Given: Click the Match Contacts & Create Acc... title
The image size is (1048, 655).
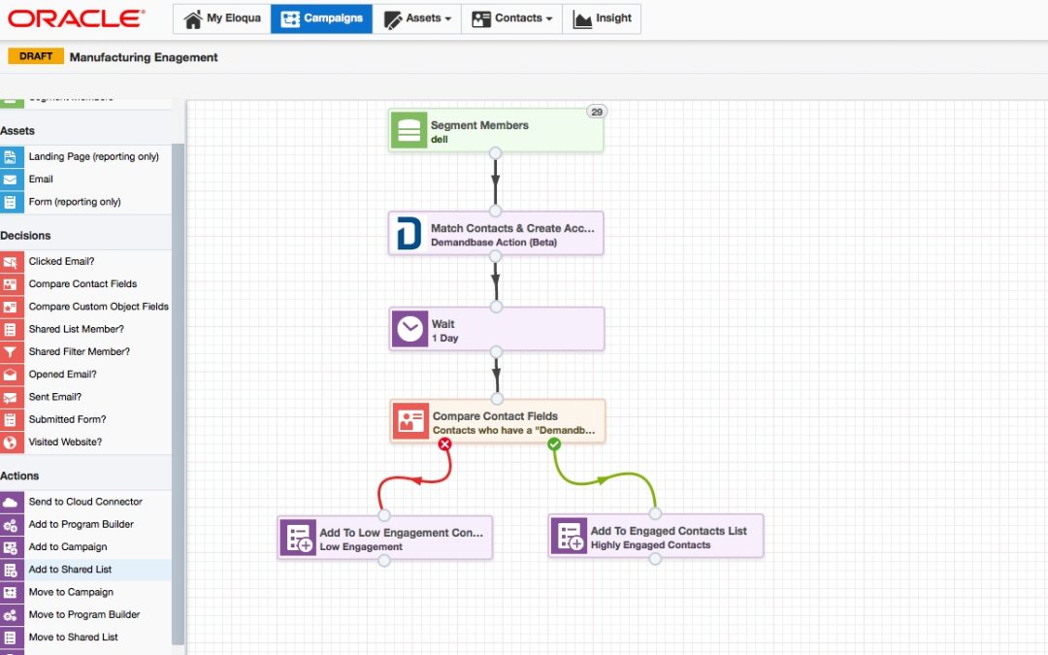Looking at the screenshot, I should pos(512,228).
